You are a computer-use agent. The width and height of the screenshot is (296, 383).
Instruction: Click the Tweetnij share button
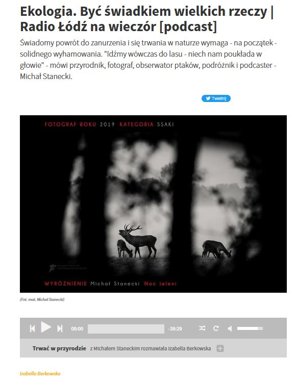pyautogui.click(x=216, y=98)
